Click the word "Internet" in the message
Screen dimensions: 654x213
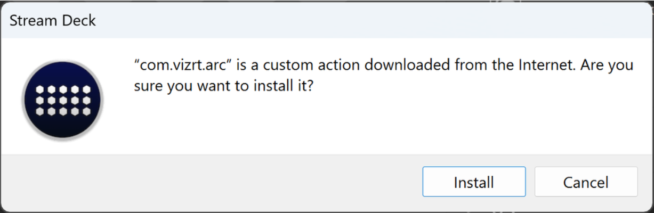click(x=540, y=67)
